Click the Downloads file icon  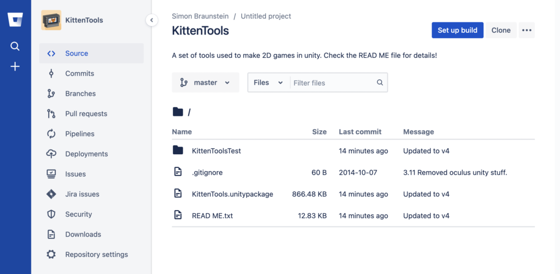pyautogui.click(x=51, y=235)
